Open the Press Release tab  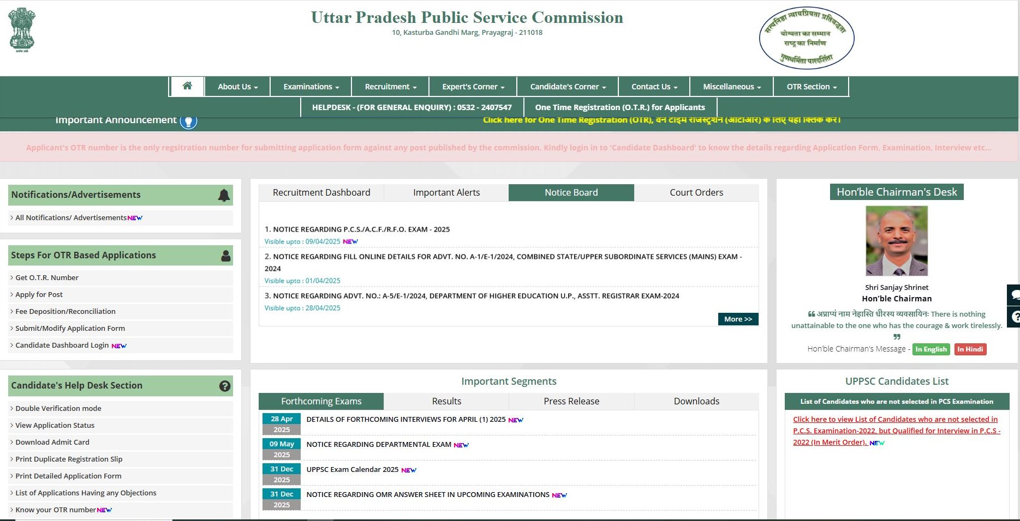coord(571,401)
